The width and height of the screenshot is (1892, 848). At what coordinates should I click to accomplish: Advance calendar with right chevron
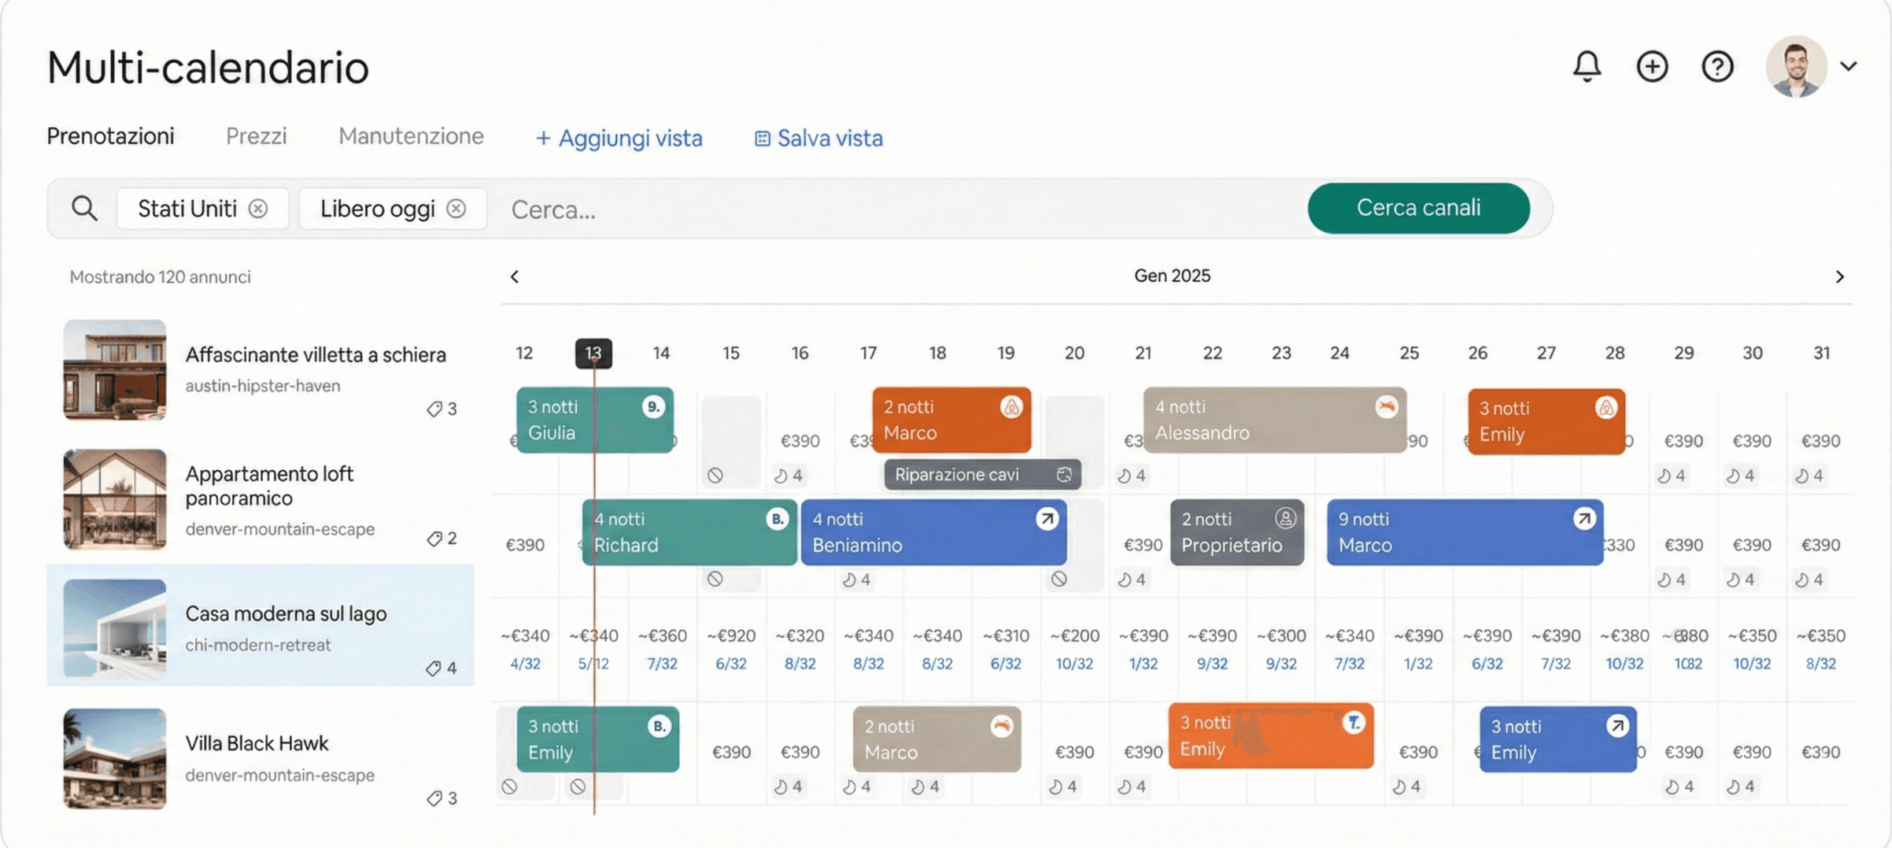click(1840, 277)
